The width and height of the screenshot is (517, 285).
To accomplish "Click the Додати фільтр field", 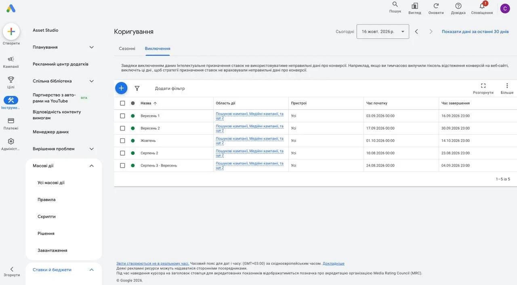I will (x=170, y=88).
